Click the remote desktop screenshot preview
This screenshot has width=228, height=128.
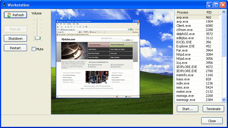(112, 61)
